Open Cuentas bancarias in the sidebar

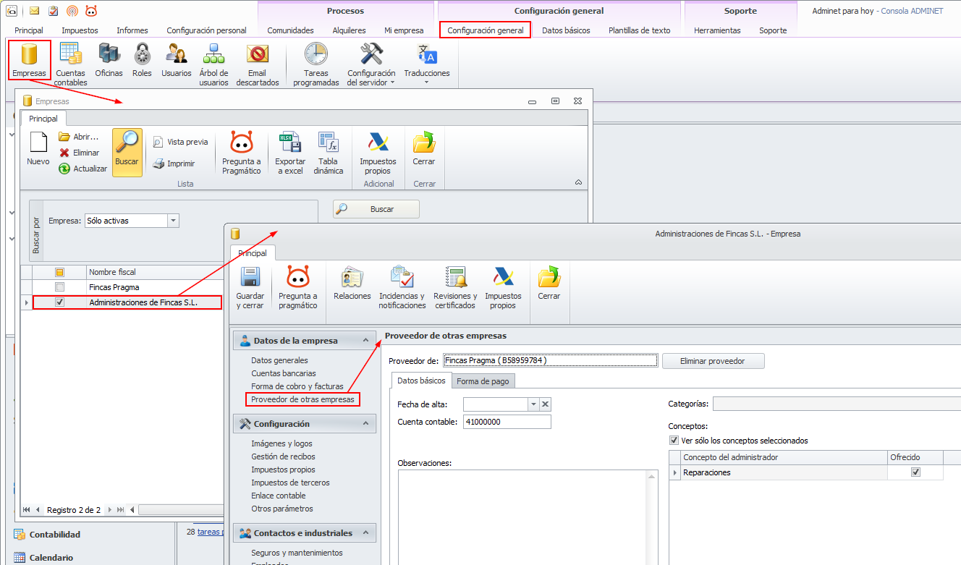pos(284,373)
